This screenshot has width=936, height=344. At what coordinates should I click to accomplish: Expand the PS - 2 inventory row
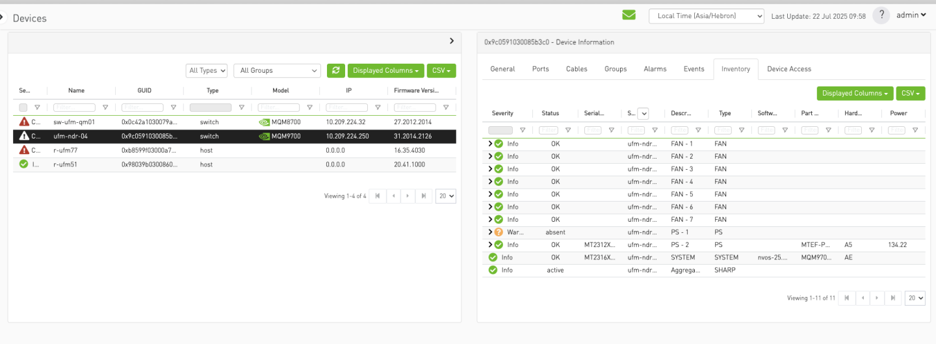click(490, 245)
